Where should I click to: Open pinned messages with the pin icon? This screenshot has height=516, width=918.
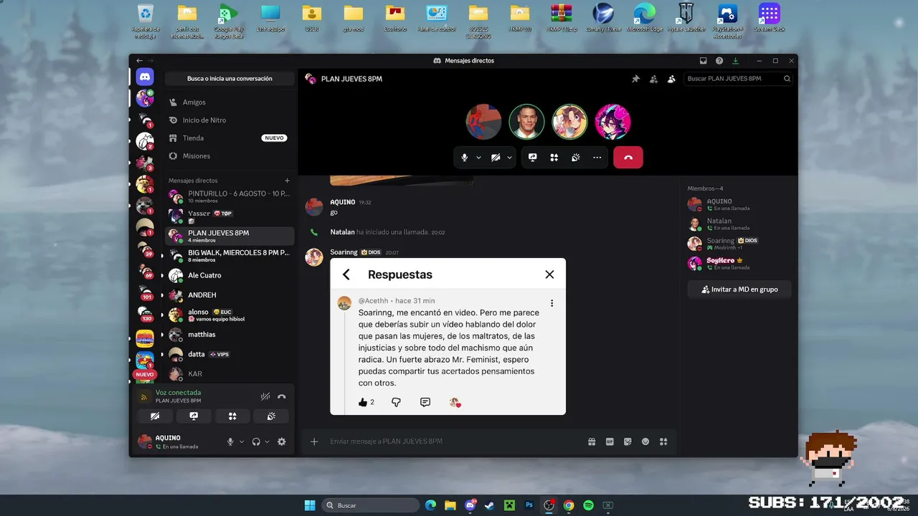(635, 79)
